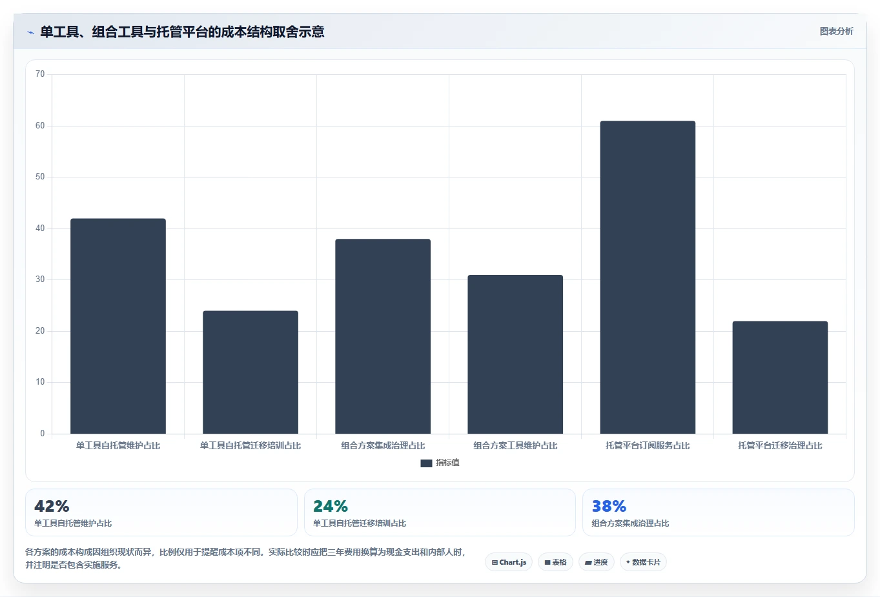Click the 表格 tag chip
This screenshot has width=880, height=597.
tap(555, 562)
